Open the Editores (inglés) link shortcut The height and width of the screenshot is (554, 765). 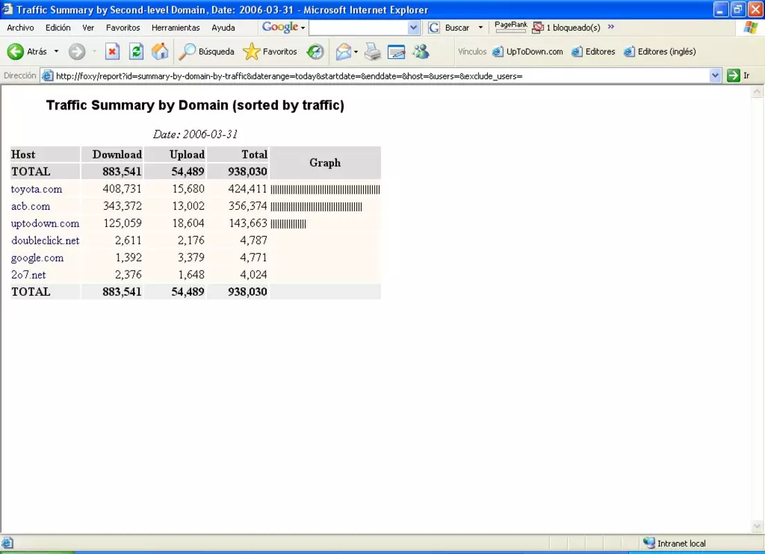660,51
